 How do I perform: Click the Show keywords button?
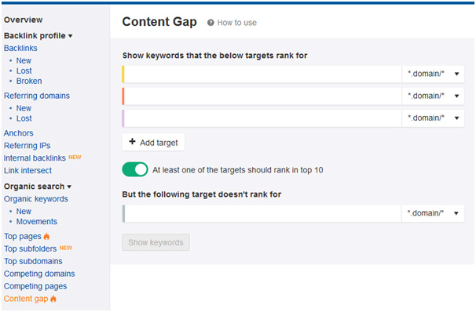click(x=156, y=242)
